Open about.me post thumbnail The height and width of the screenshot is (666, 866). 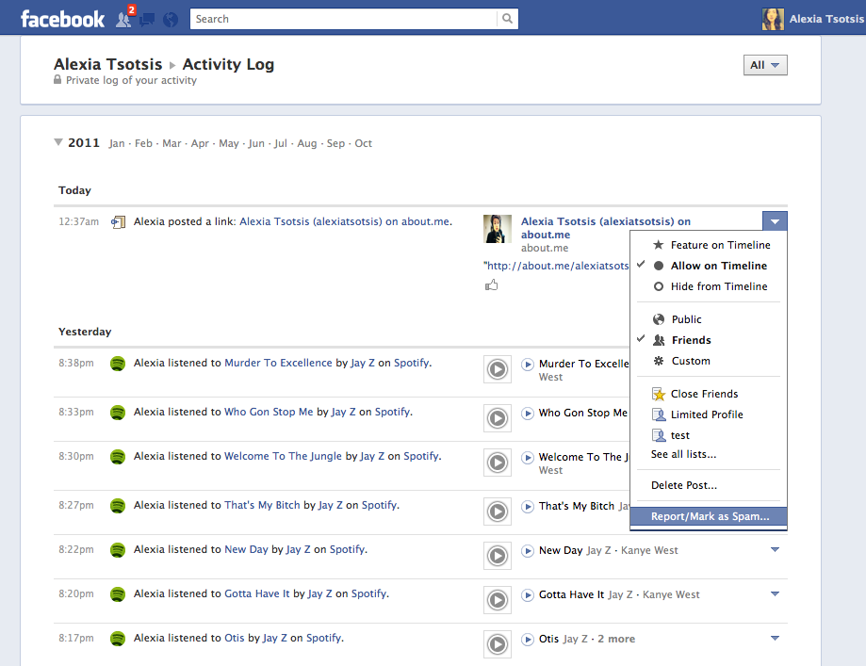[x=498, y=229]
